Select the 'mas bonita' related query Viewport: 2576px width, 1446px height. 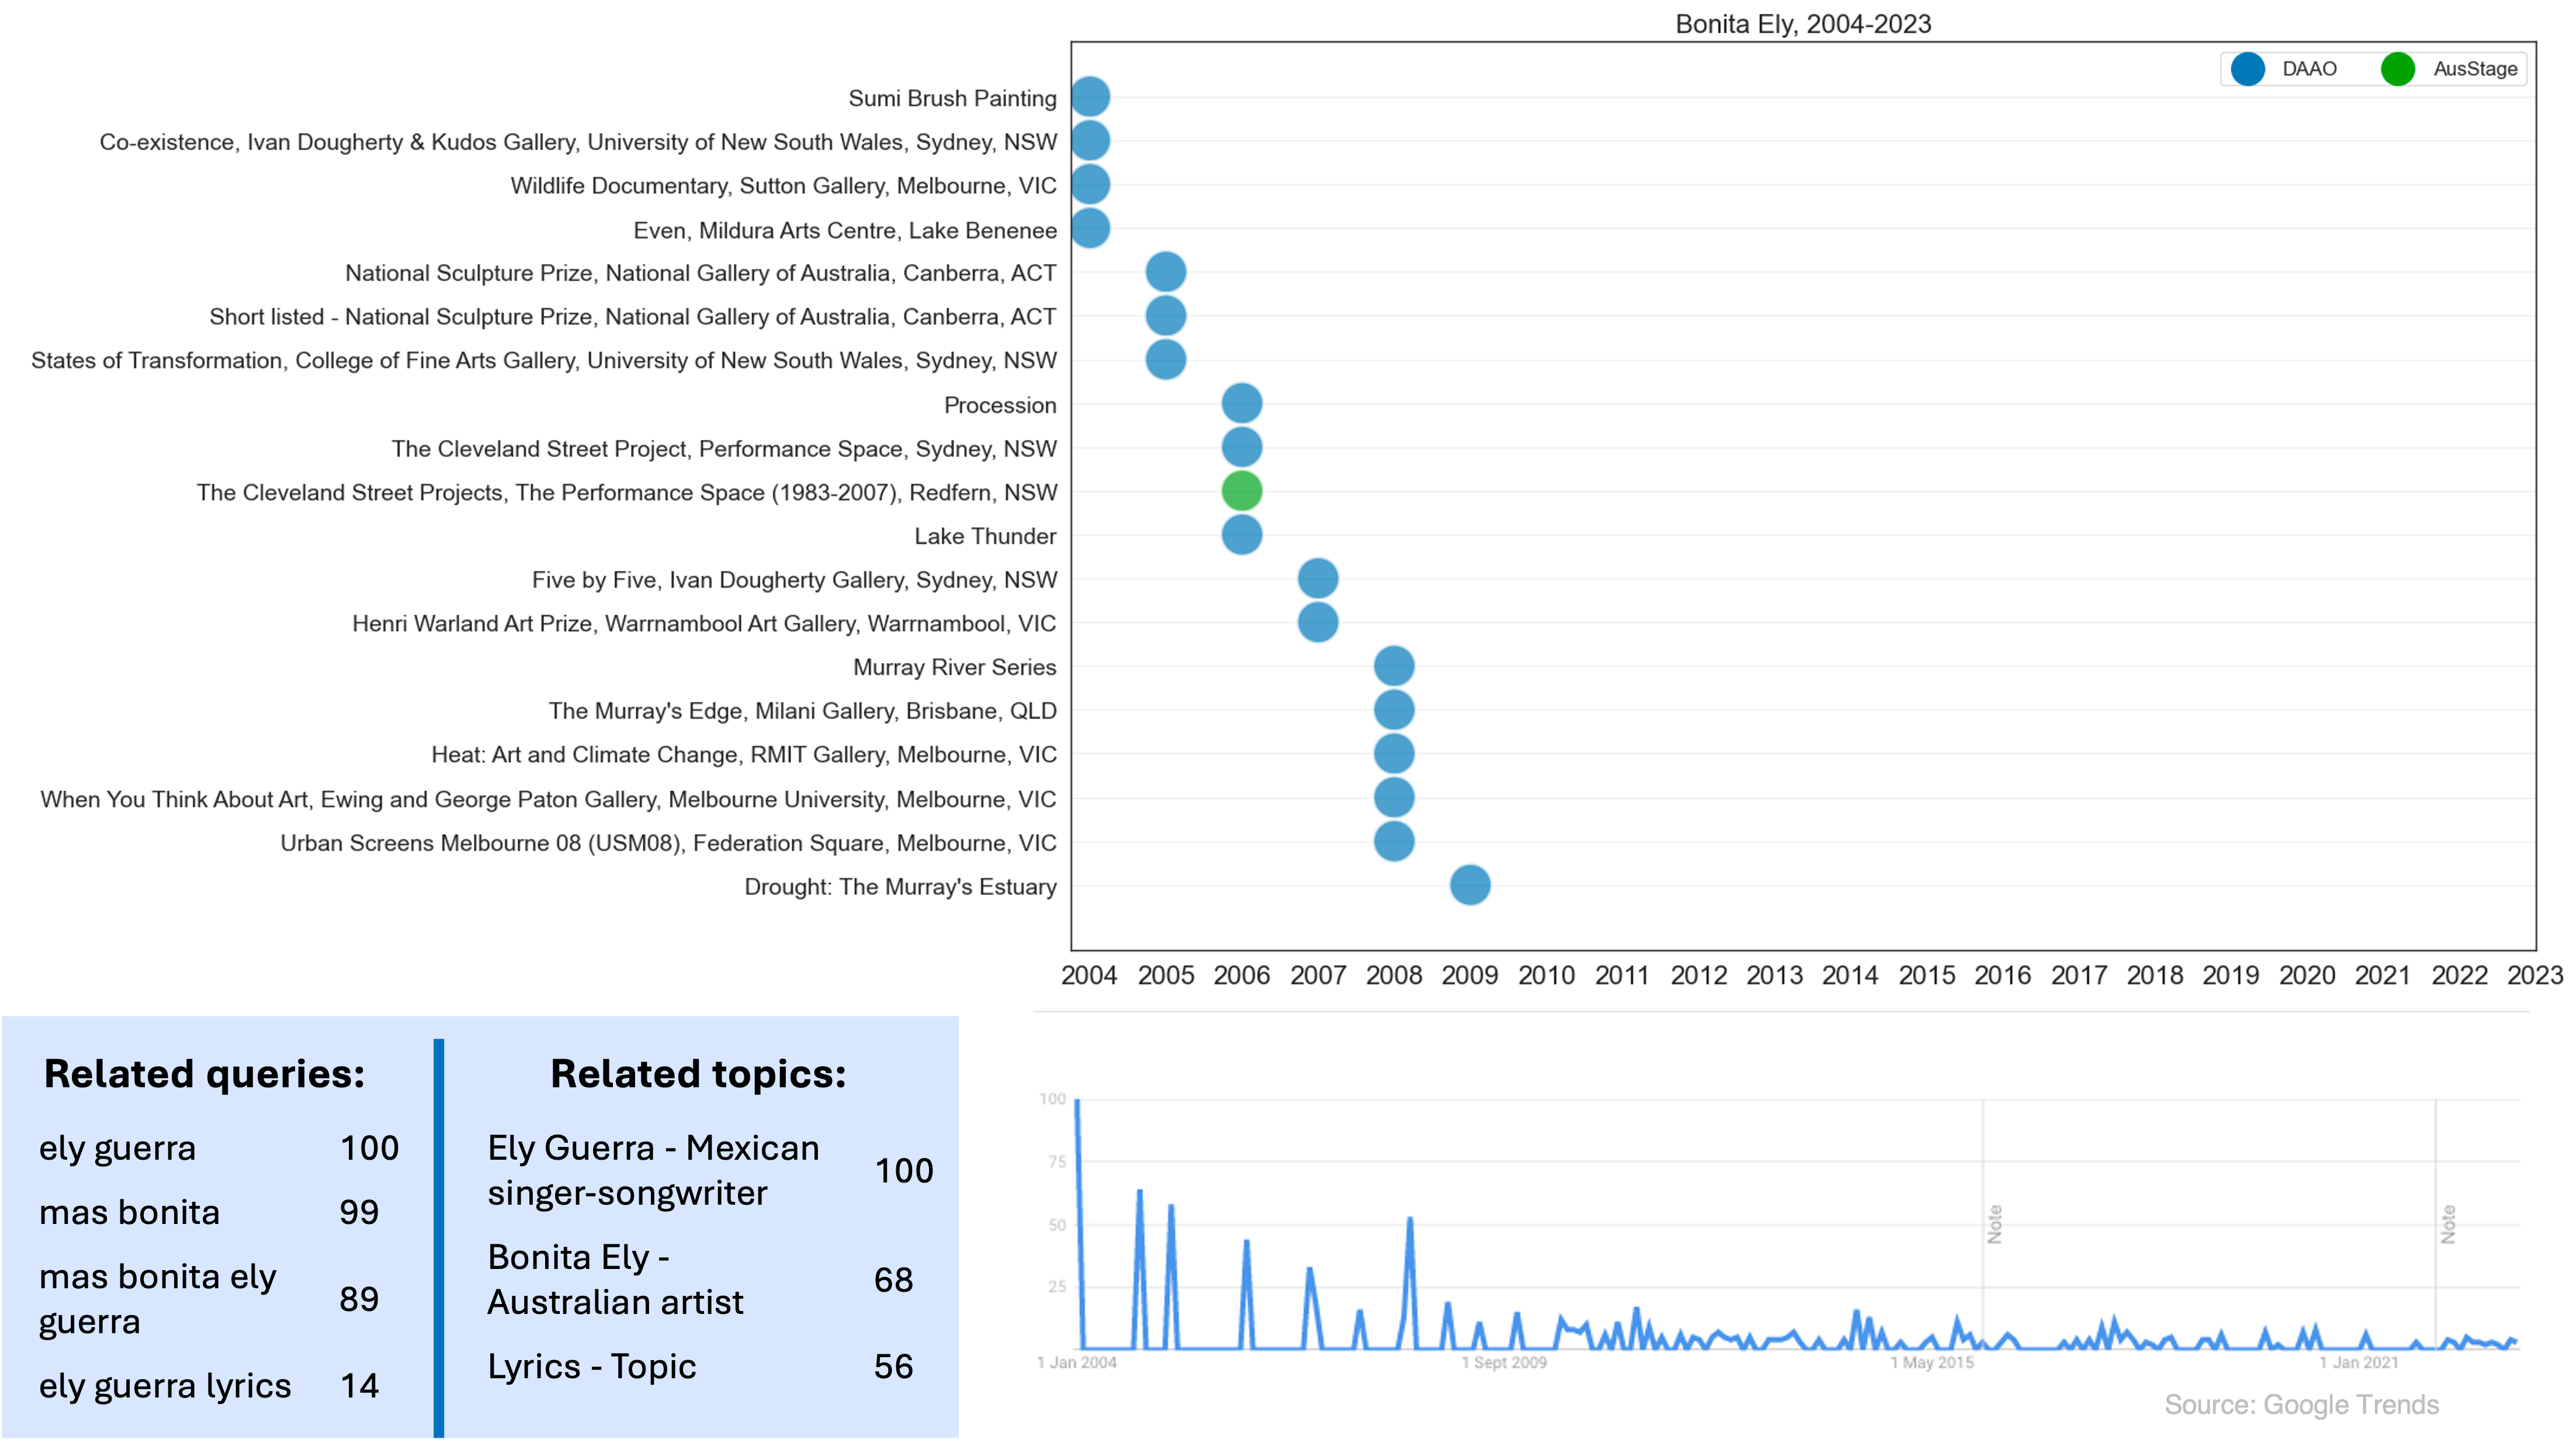pos(129,1212)
